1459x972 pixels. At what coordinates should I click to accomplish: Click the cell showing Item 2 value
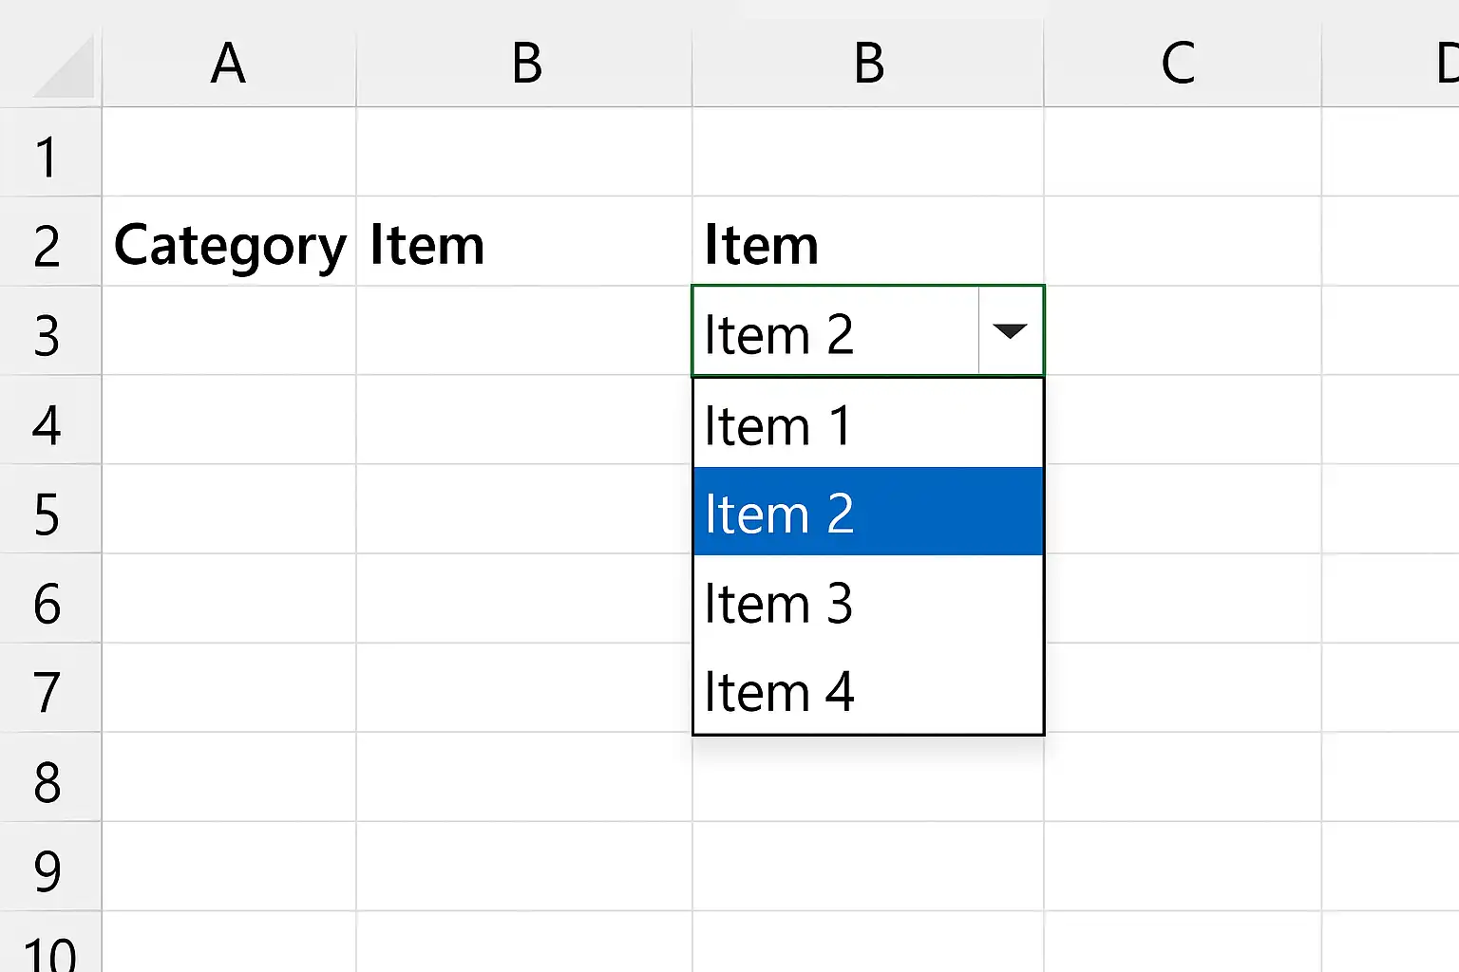[x=836, y=331]
